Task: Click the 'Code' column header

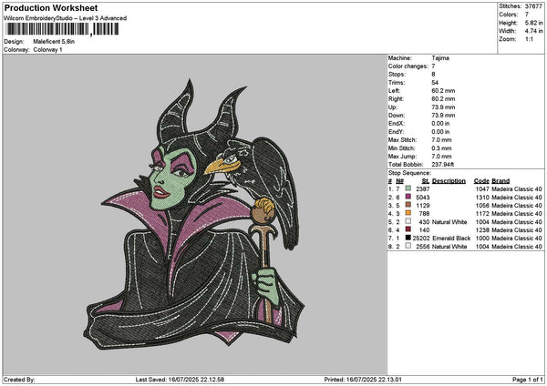Action: point(481,181)
